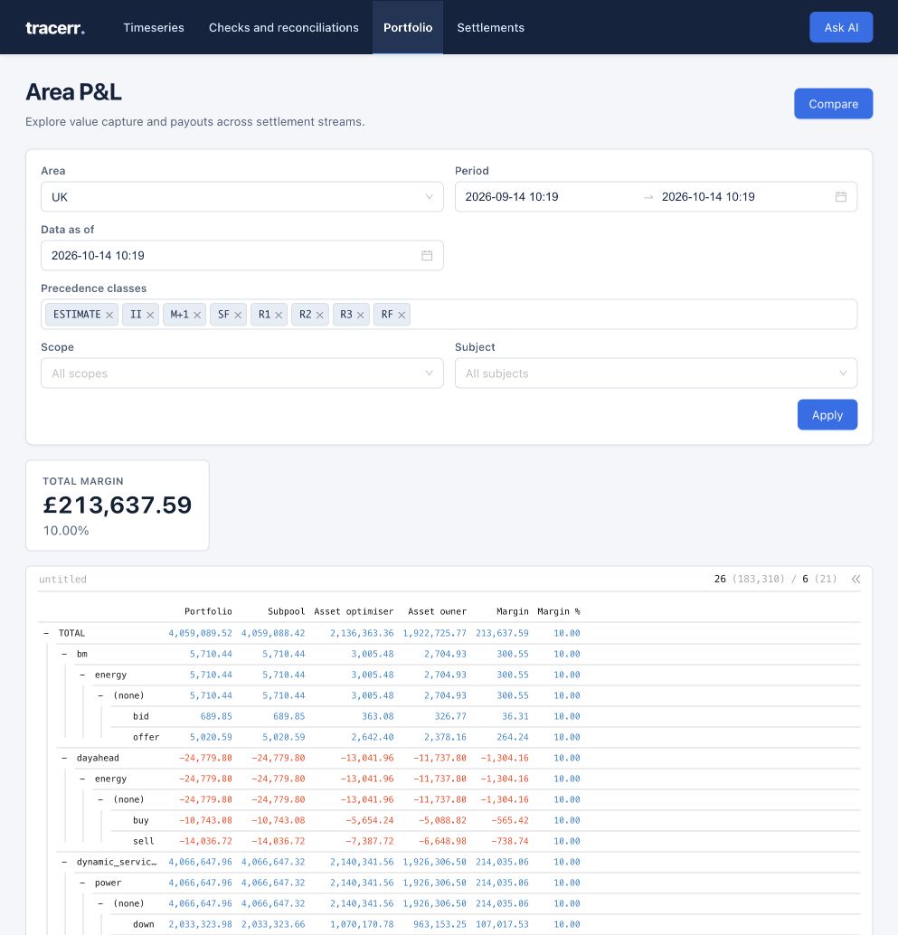This screenshot has height=935, width=898.
Task: Click the Subpool column header
Action: pos(286,612)
